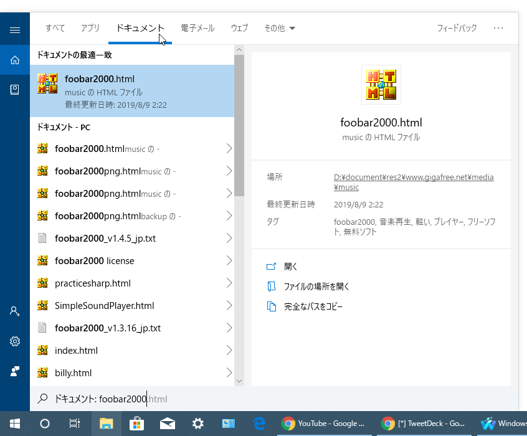Image resolution: width=527 pixels, height=436 pixels.
Task: Expand arrow for practicesharp.html
Action: [x=229, y=283]
